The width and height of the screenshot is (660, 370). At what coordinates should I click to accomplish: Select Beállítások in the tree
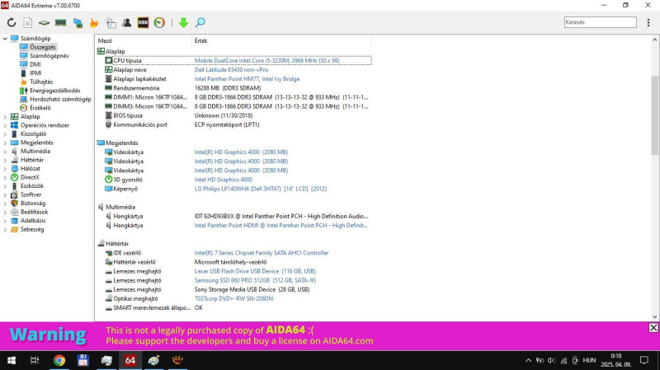(x=34, y=212)
